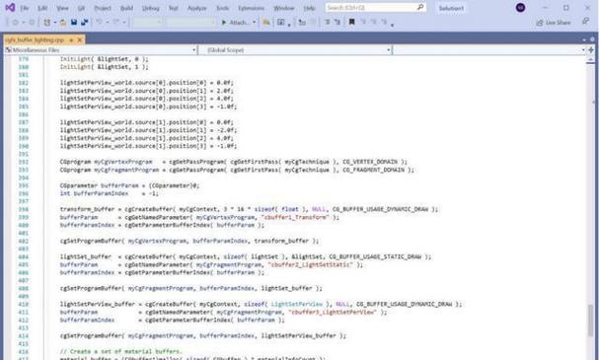This screenshot has height=360, width=599.
Task: Open the Extensions menu
Action: tap(251, 8)
